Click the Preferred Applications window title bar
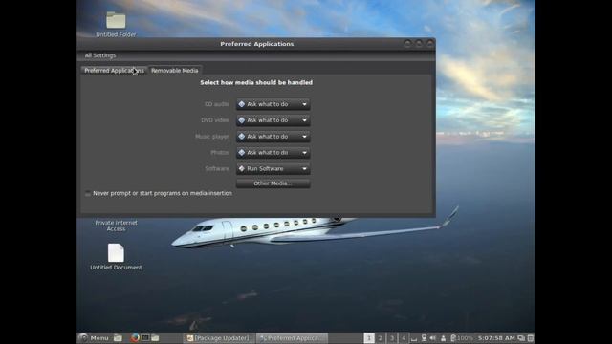 click(x=256, y=44)
